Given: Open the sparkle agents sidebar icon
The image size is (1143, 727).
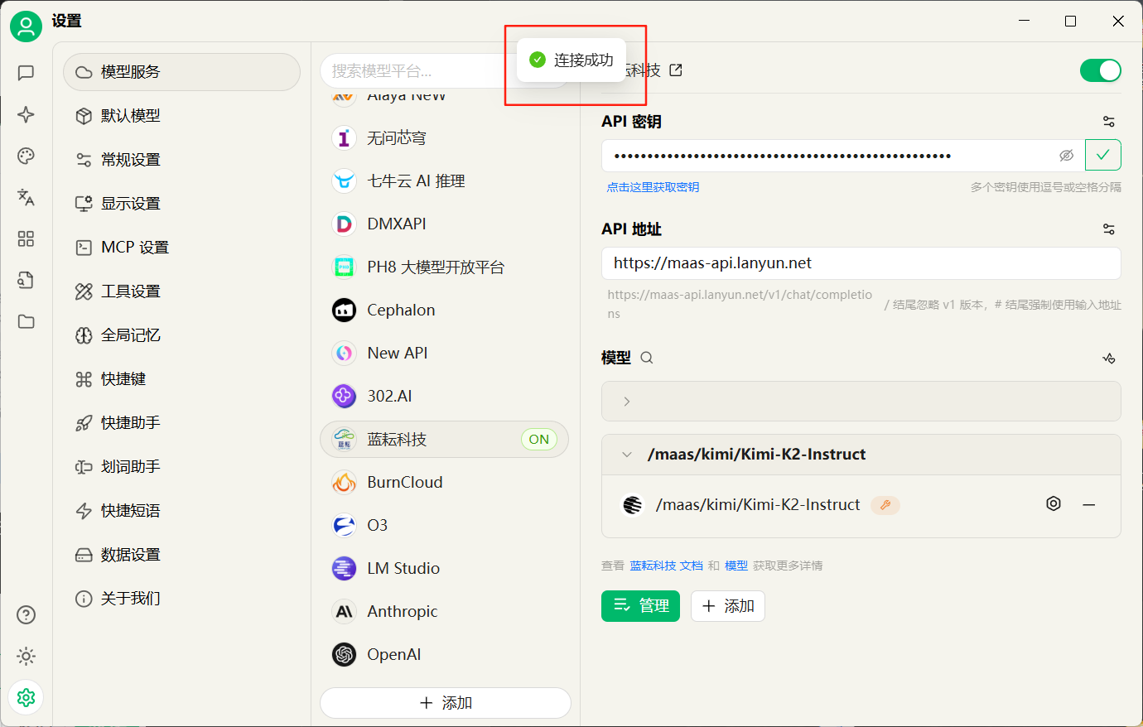Looking at the screenshot, I should click(x=26, y=114).
